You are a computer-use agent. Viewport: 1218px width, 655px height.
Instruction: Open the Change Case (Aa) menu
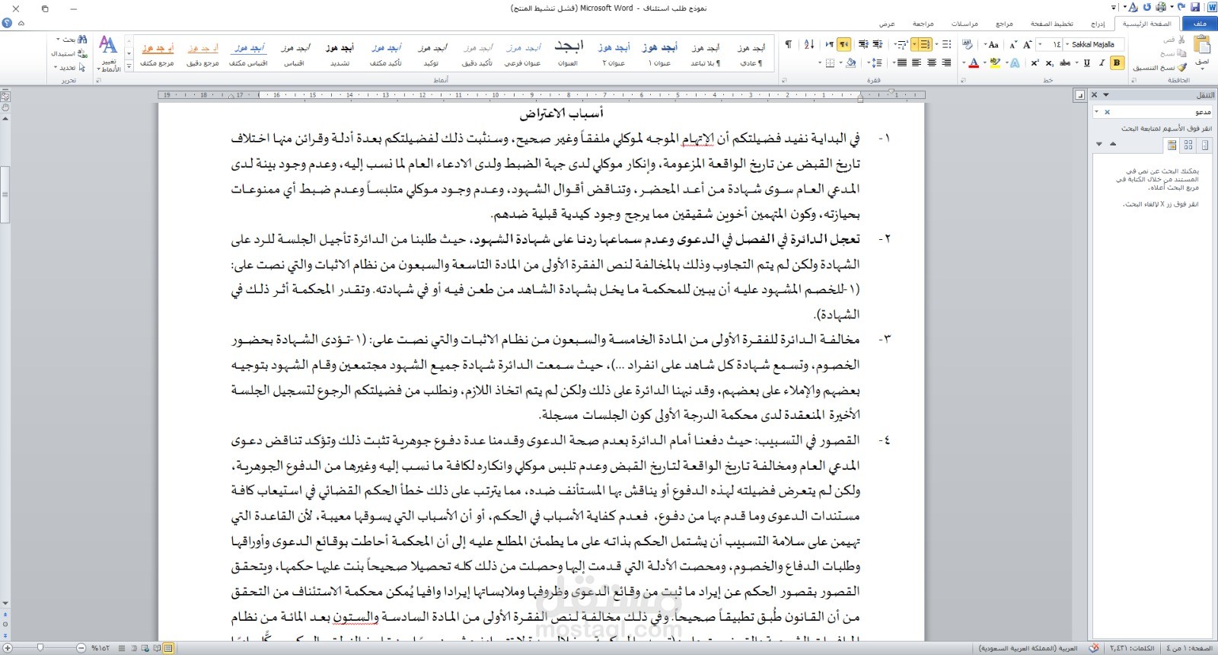click(992, 45)
